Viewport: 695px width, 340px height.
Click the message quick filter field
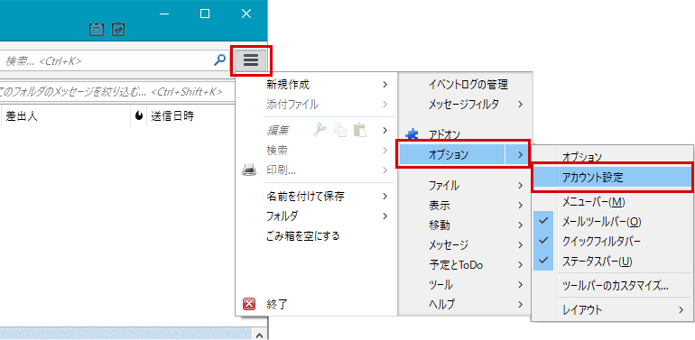[x=116, y=92]
